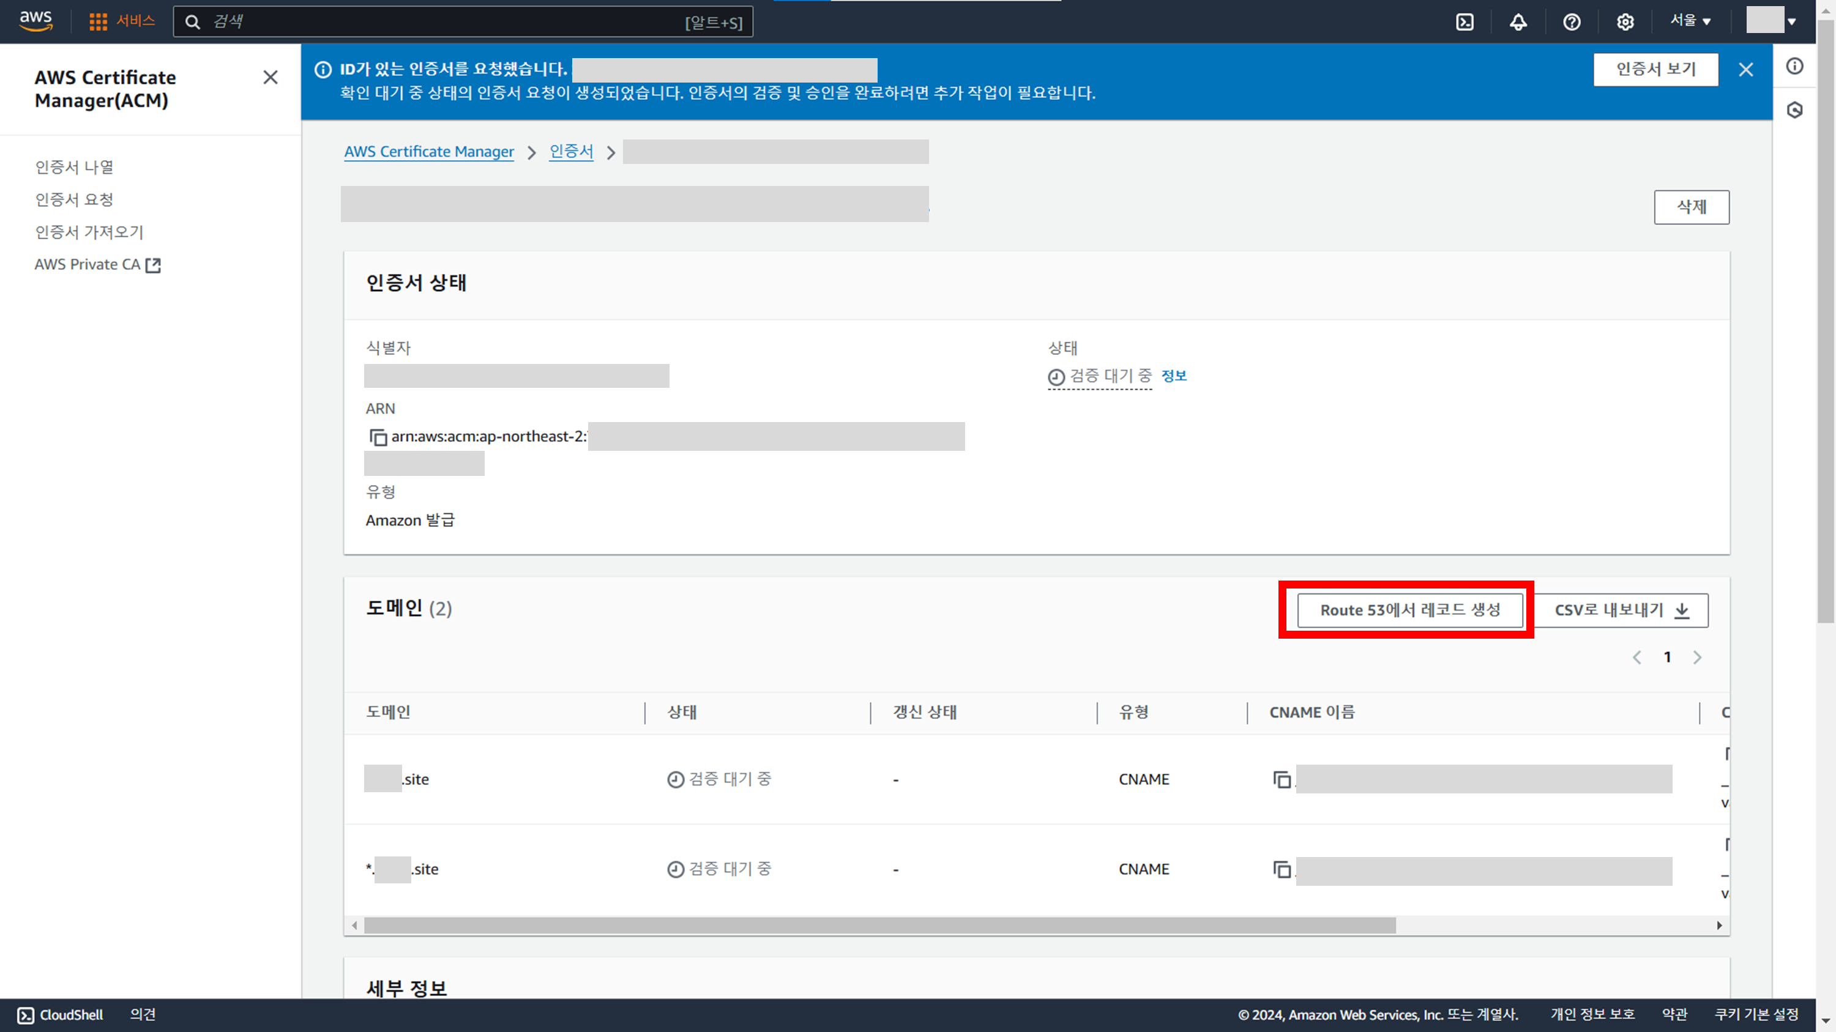1836x1032 pixels.
Task: Open the info panel icon on right edge
Action: [x=1794, y=66]
